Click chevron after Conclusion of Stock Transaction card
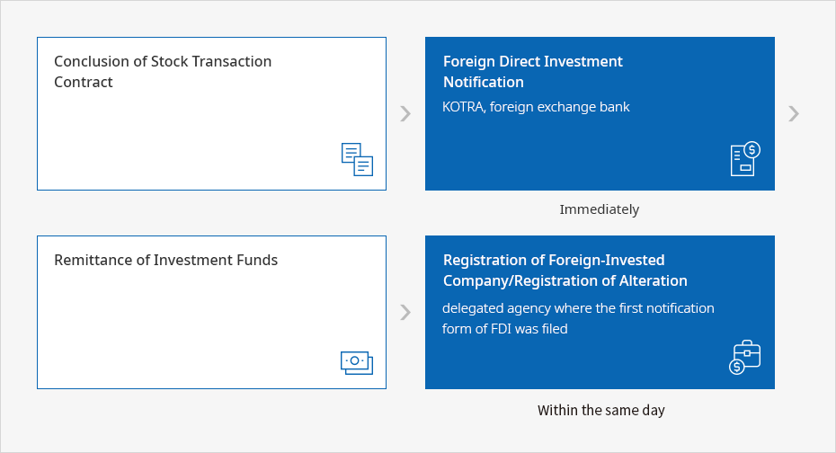Screen dimensions: 836x453 pyautogui.click(x=405, y=113)
